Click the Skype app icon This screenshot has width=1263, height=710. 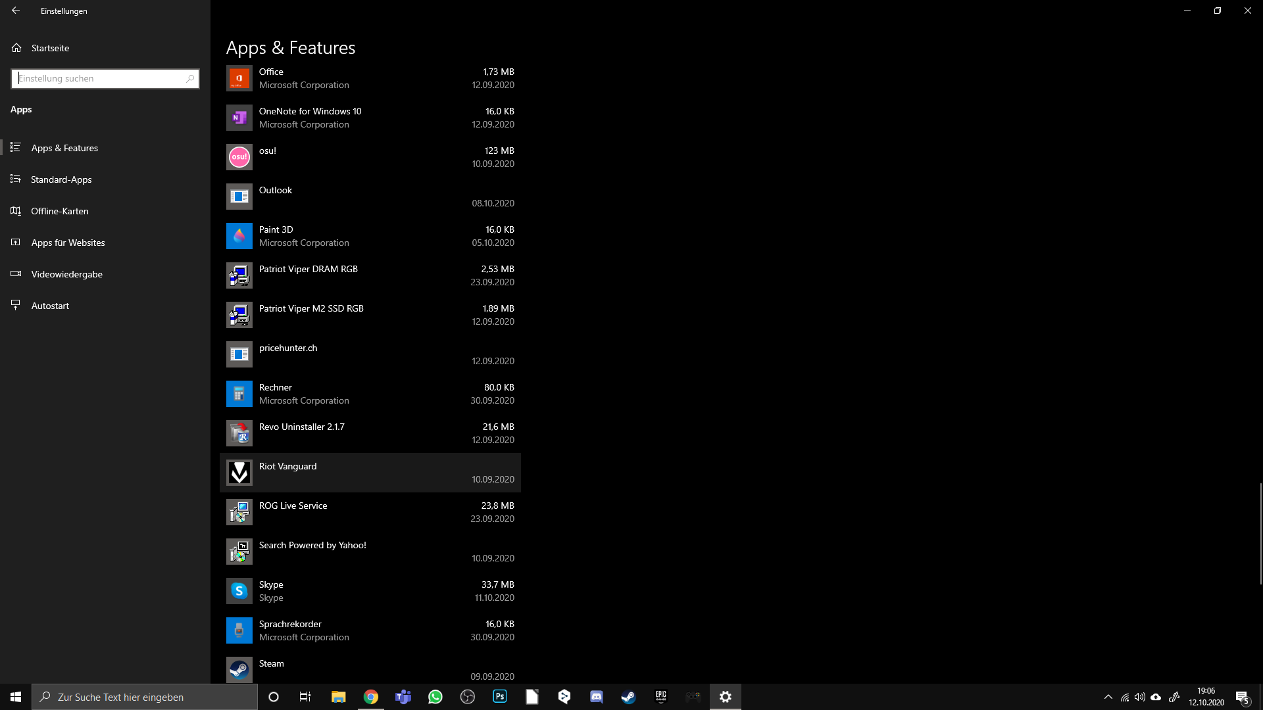click(239, 591)
